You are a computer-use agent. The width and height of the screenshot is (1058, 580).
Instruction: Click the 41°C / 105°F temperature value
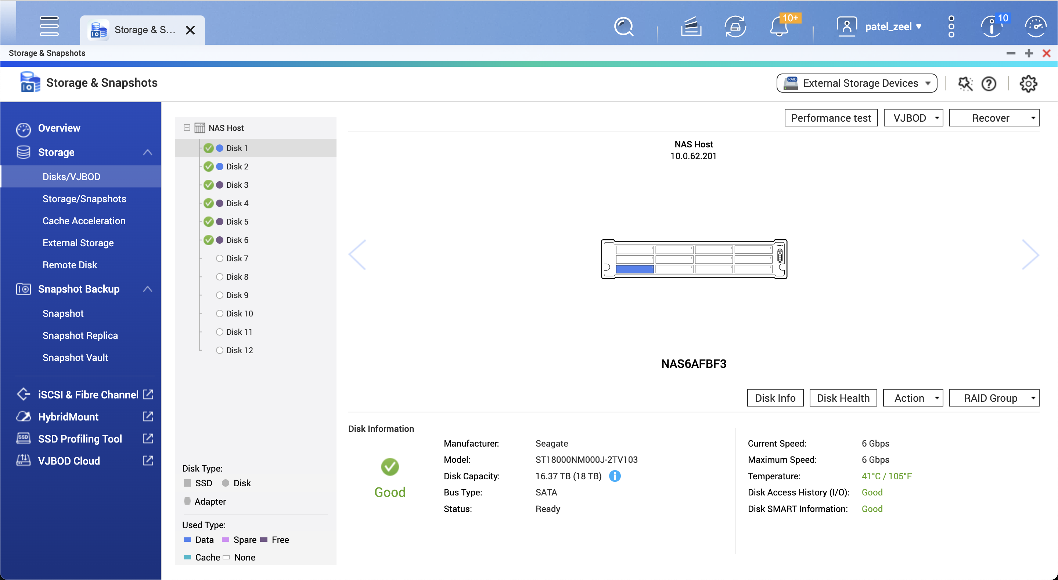click(886, 476)
